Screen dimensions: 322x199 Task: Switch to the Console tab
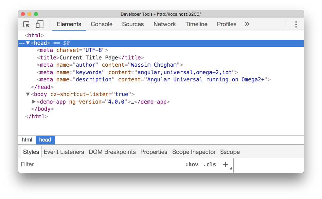click(101, 24)
